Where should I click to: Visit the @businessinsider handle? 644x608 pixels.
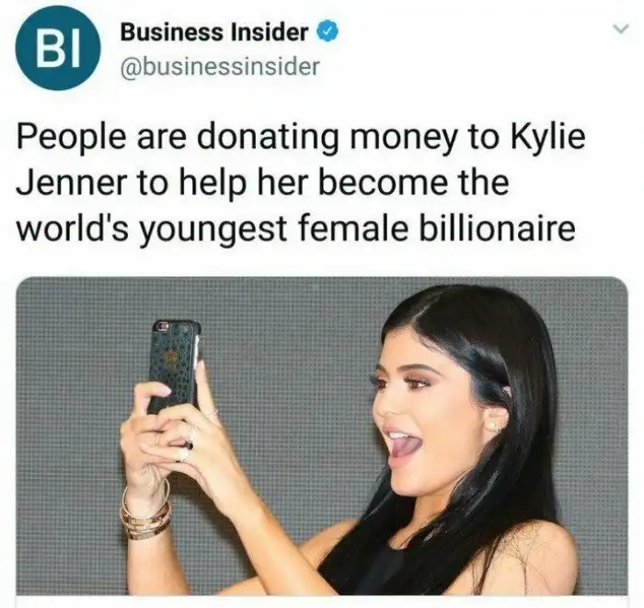pos(220,65)
